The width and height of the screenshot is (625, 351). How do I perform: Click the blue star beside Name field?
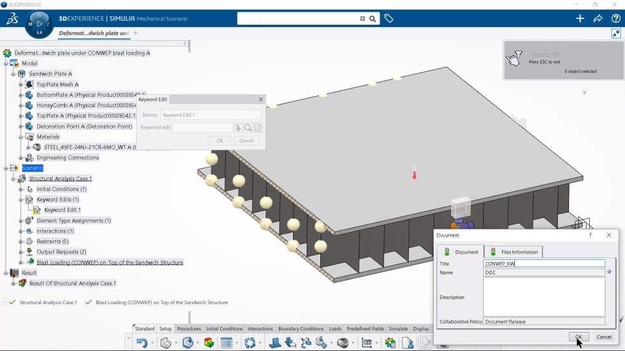coord(609,272)
